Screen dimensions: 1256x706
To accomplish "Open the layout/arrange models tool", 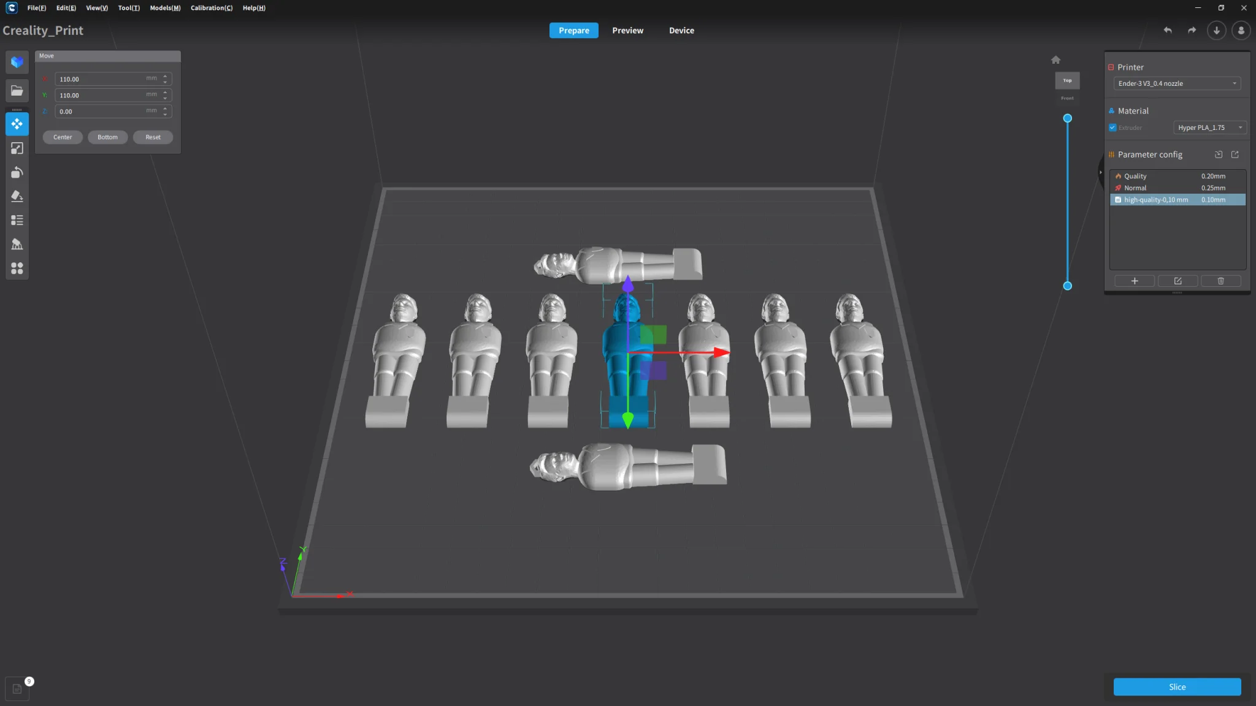I will click(17, 268).
